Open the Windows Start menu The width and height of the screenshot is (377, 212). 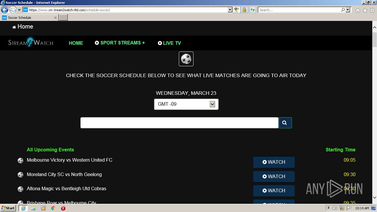click(8, 208)
